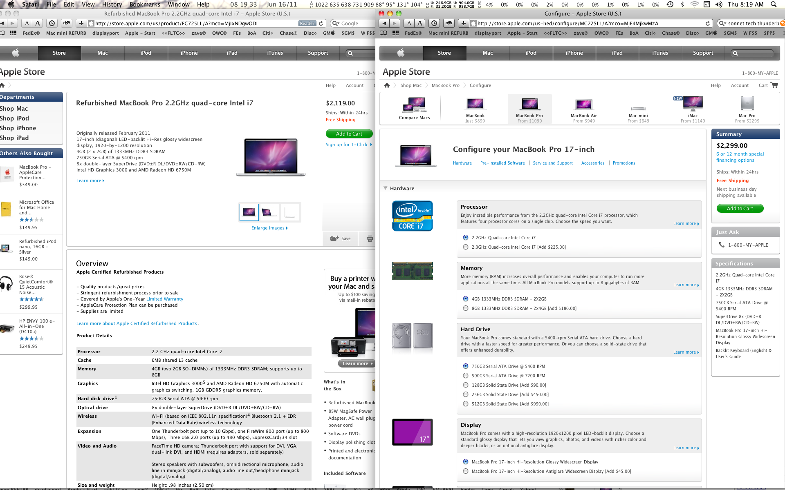Screen dimensions: 785x490
Task: Select Compare Macs in product lineup
Action: pos(415,109)
